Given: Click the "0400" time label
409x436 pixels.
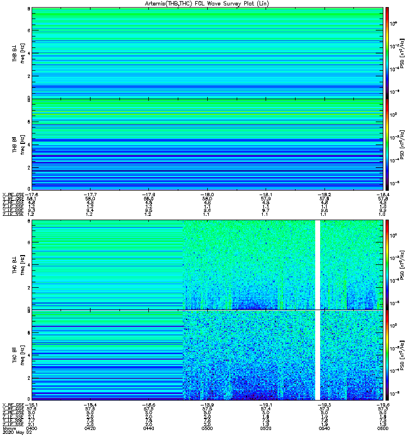Looking at the screenshot, I should coord(32,428).
